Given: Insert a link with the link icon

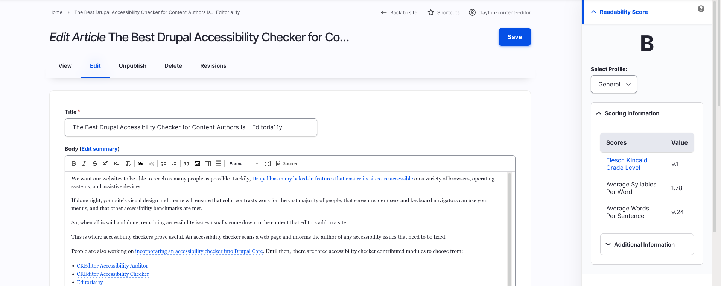Looking at the screenshot, I should 141,163.
